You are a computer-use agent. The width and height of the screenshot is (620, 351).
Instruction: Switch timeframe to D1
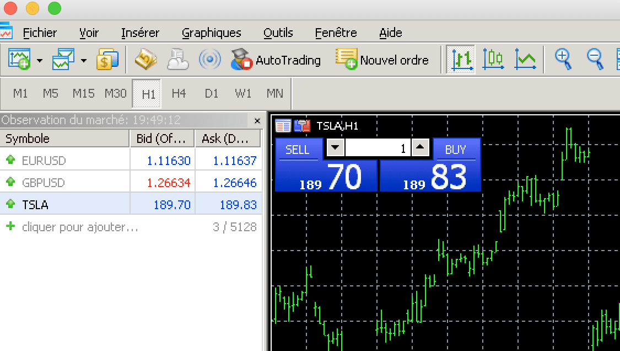tap(211, 93)
